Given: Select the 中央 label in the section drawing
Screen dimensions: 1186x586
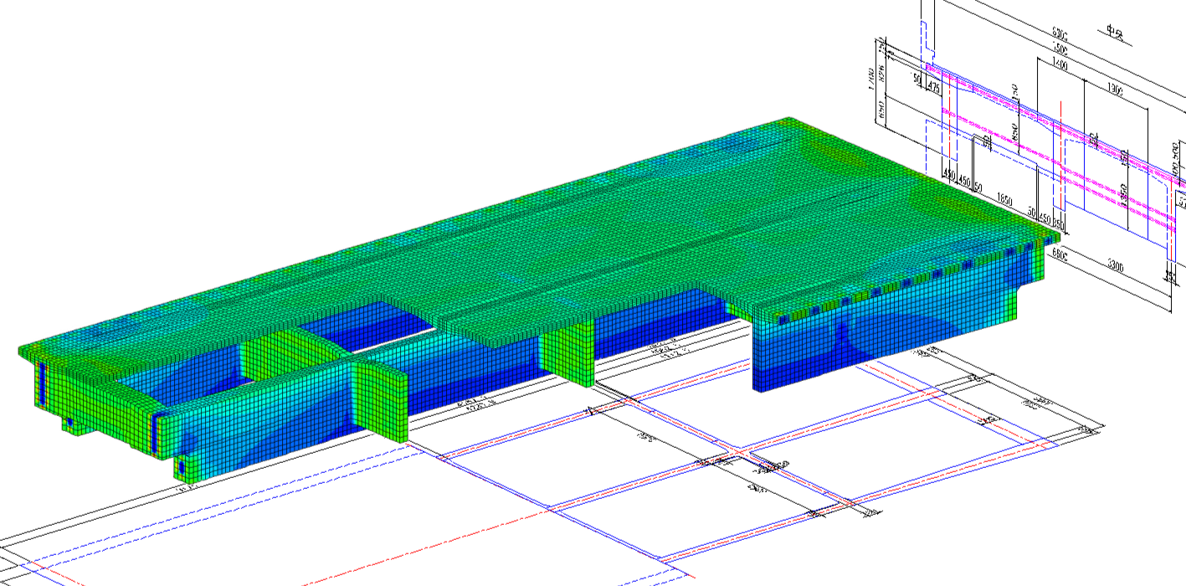Looking at the screenshot, I should [x=1114, y=32].
